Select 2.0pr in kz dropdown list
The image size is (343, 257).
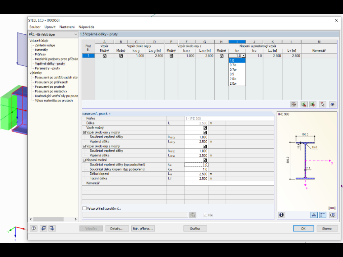click(x=237, y=83)
